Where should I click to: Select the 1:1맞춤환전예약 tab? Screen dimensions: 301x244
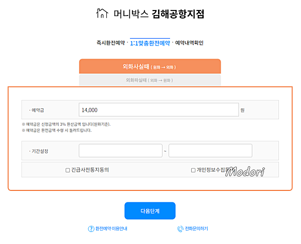(150, 43)
